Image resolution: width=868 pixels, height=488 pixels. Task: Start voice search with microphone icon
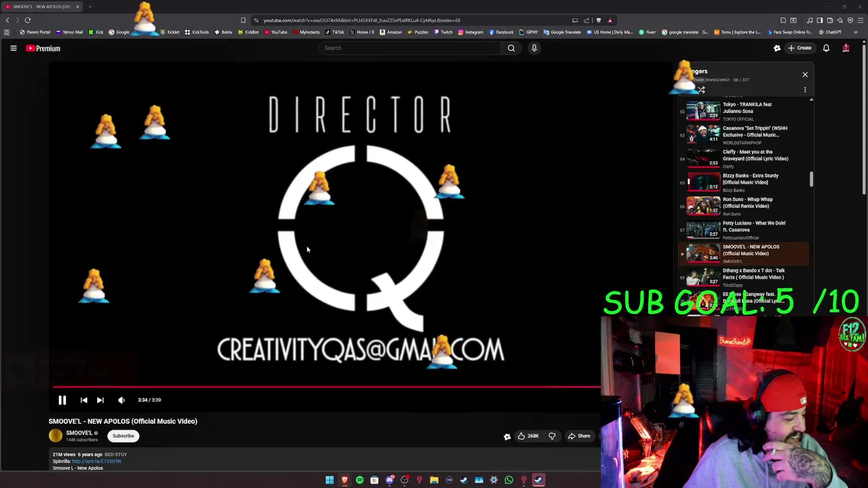point(534,48)
